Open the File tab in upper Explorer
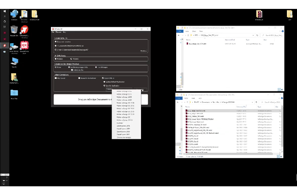This screenshot has height=196, width=297. coord(180,31)
